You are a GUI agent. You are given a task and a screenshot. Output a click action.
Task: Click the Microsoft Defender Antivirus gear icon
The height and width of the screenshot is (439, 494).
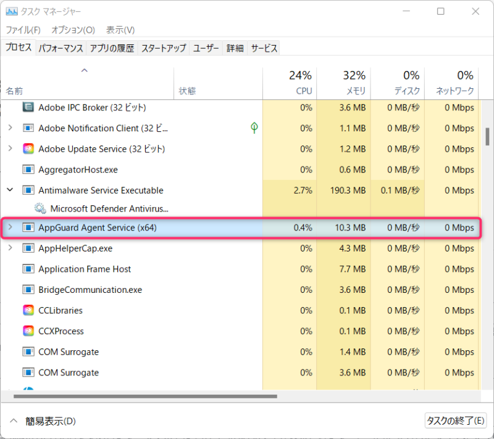pos(40,208)
